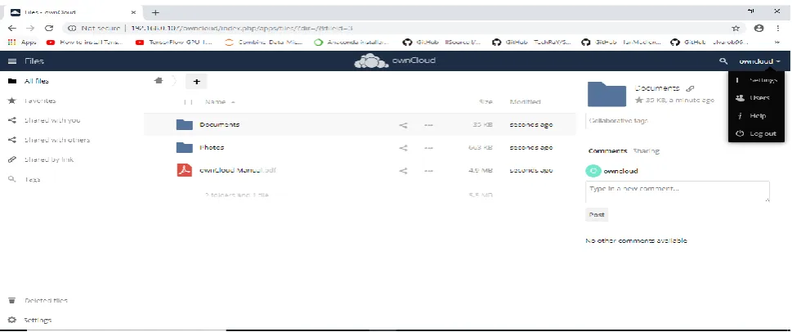Favorite Documents using the star in details panel

click(x=639, y=100)
